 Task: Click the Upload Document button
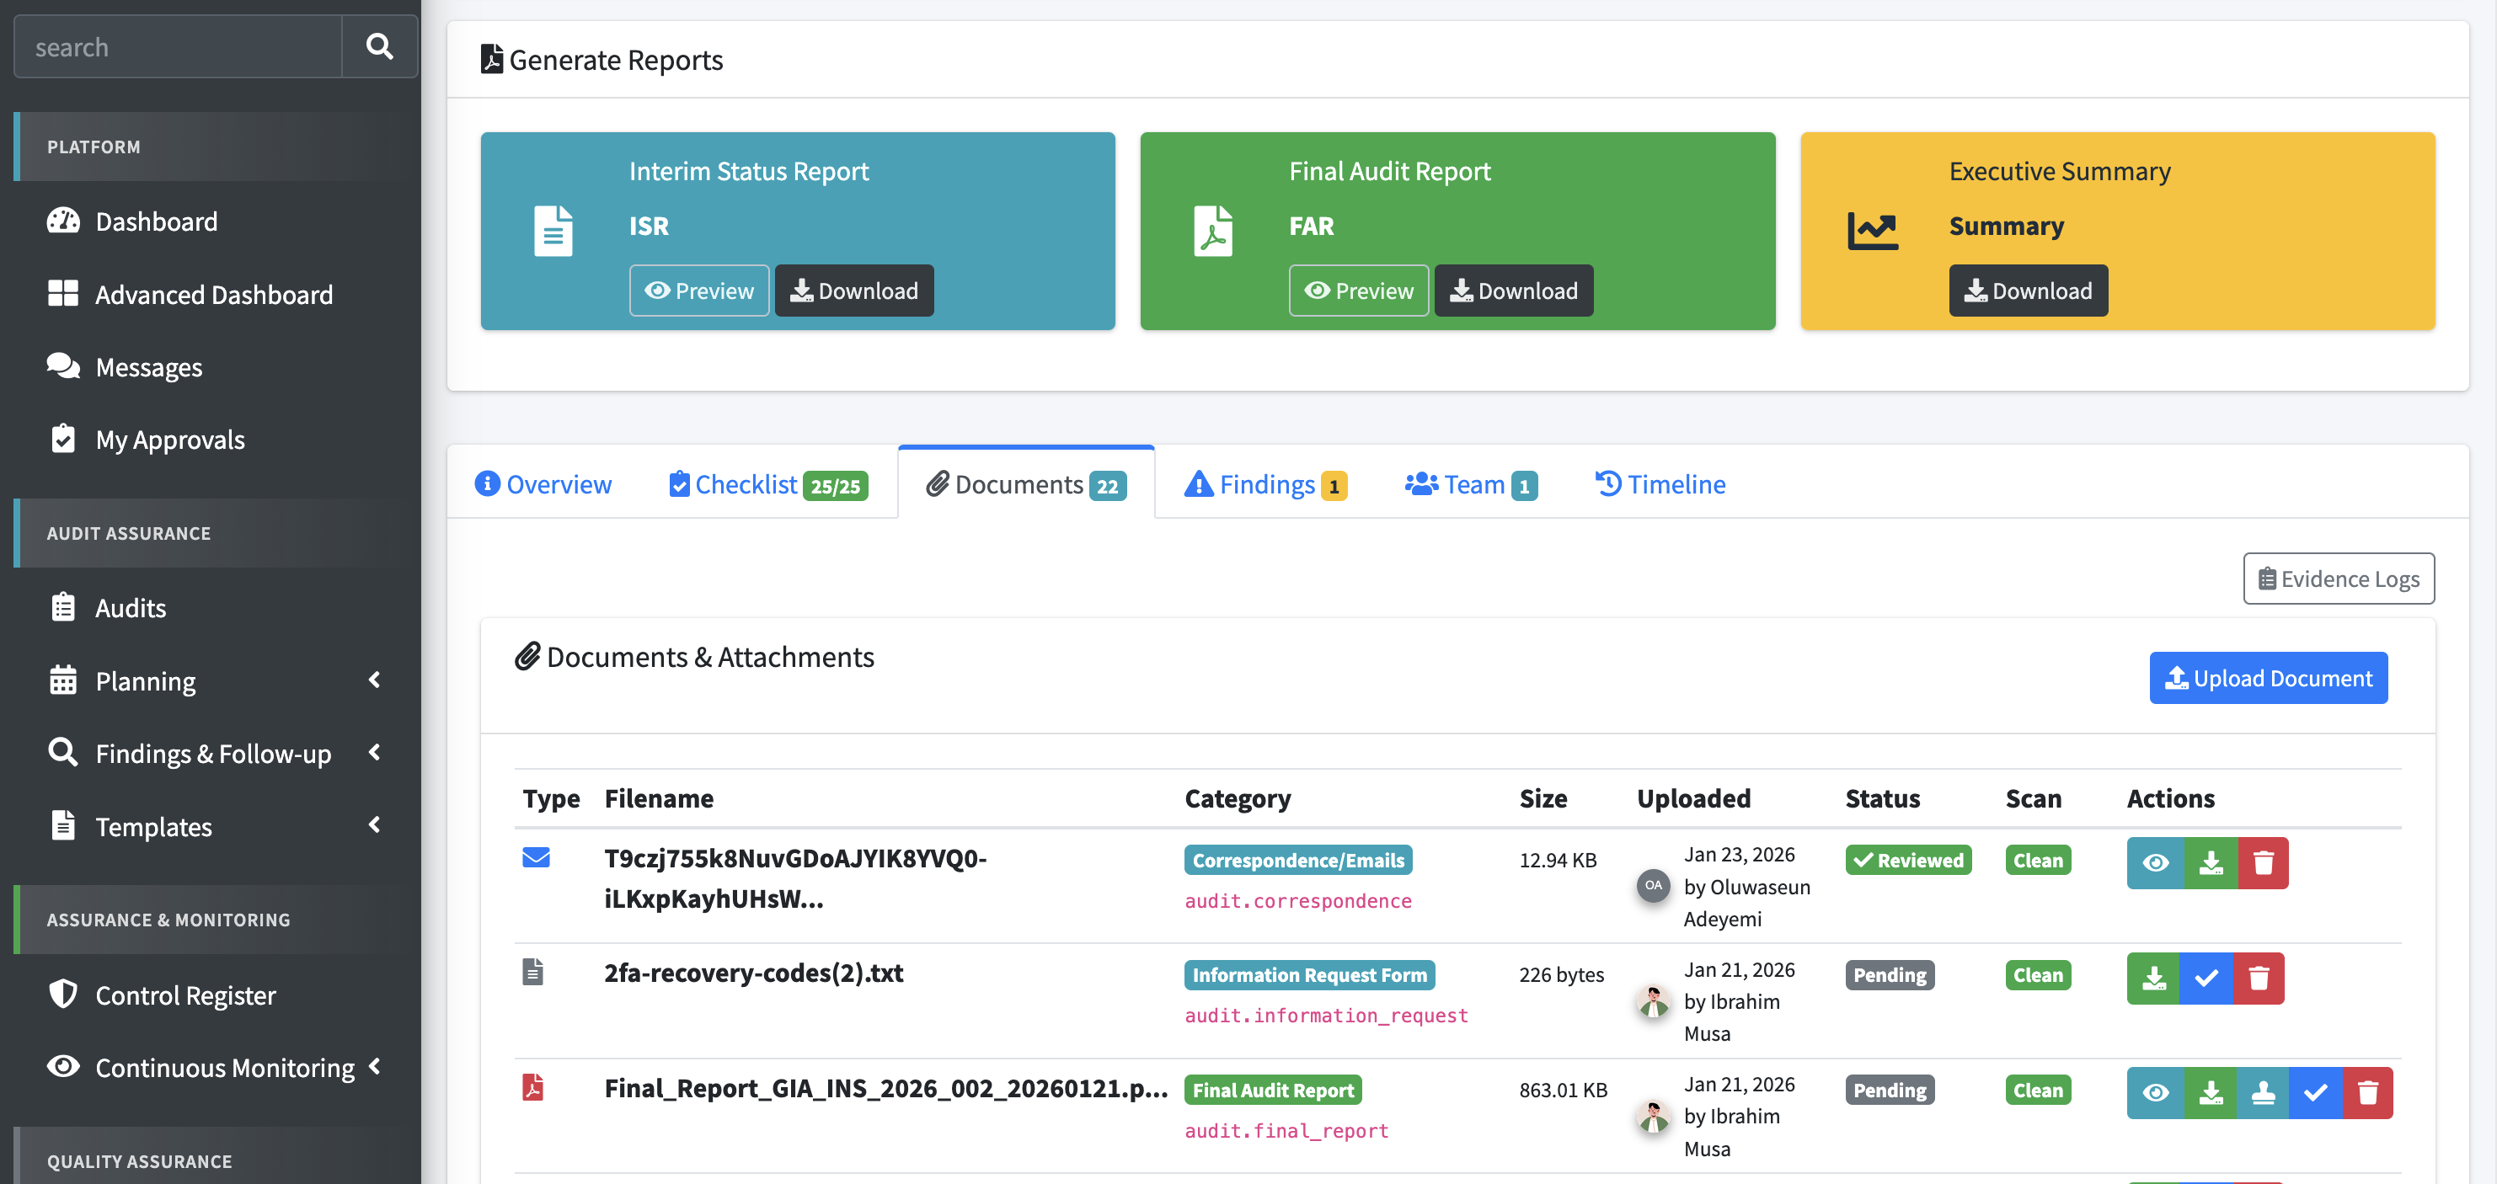(2268, 677)
